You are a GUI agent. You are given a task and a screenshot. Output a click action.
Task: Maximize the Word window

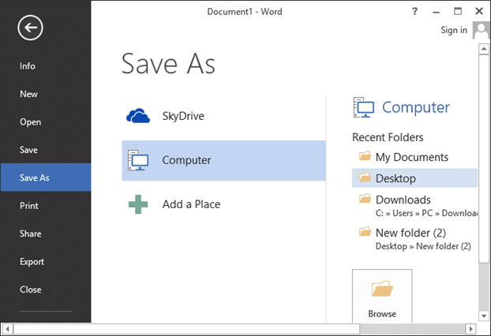pyautogui.click(x=458, y=12)
